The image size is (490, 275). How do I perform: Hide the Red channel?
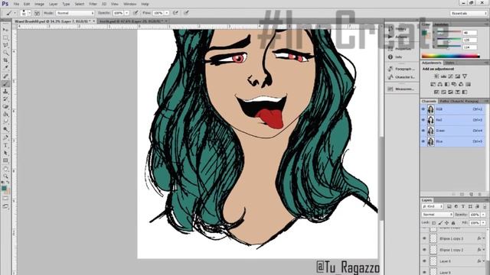click(423, 120)
